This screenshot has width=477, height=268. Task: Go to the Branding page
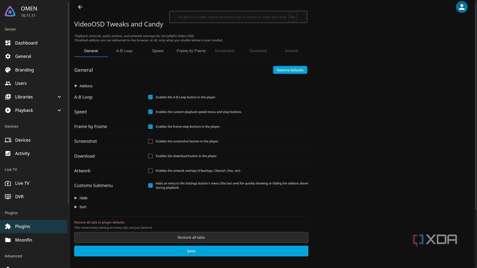[x=34, y=70]
